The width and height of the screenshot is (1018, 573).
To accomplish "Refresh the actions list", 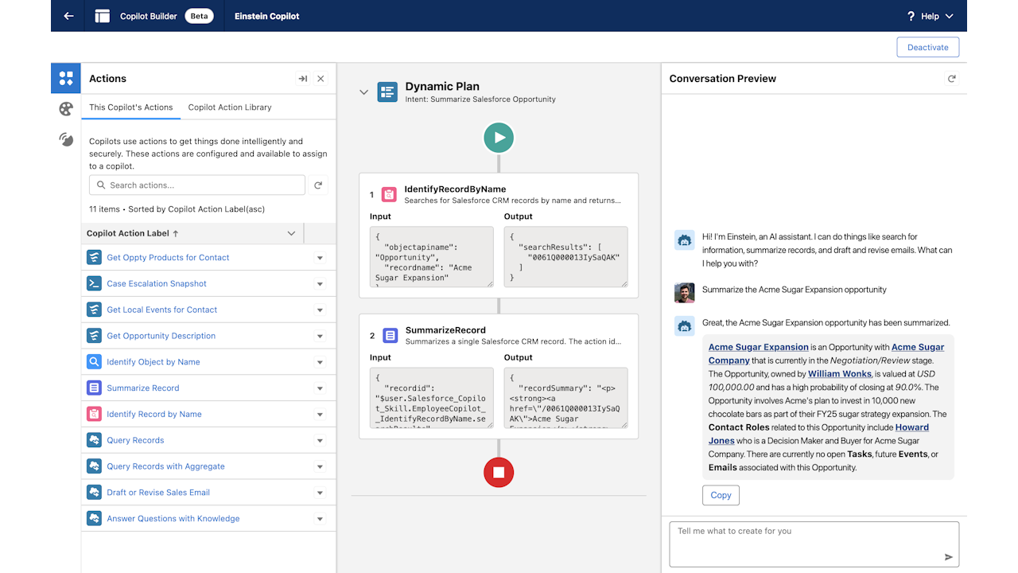I will coord(318,185).
